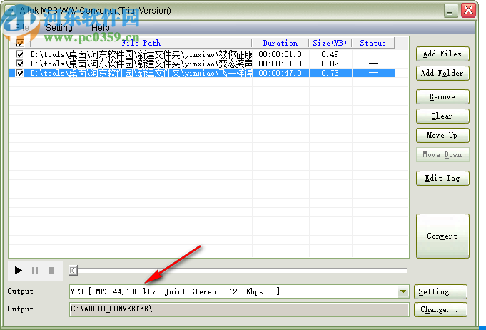Uncheck the 00:00:31.0 file row checkbox
This screenshot has height=330, width=486.
(x=20, y=54)
